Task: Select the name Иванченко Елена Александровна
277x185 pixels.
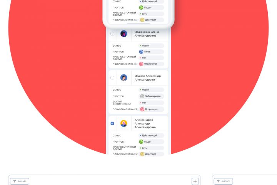Action: (147, 34)
